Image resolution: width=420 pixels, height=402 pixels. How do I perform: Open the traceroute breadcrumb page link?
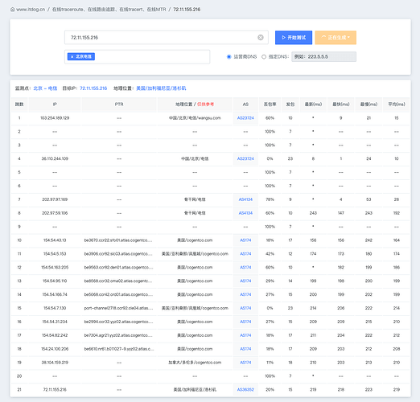point(109,10)
